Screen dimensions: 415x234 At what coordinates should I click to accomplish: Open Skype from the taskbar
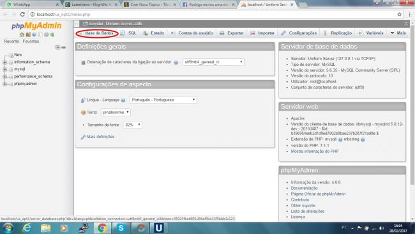(x=121, y=228)
